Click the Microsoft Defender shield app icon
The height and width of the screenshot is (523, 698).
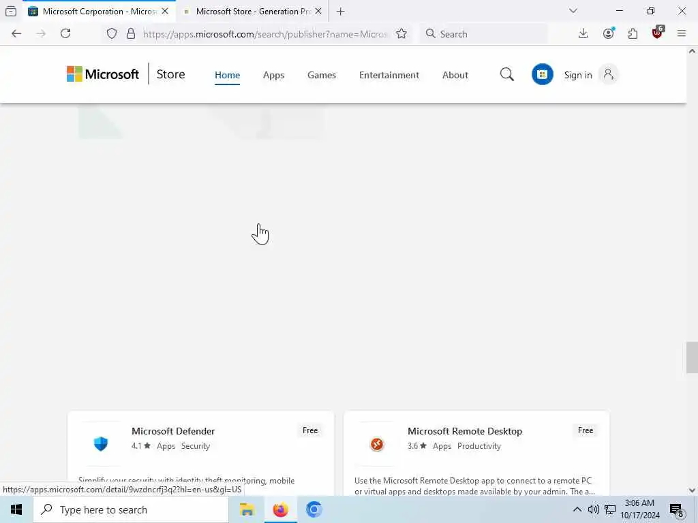101,443
